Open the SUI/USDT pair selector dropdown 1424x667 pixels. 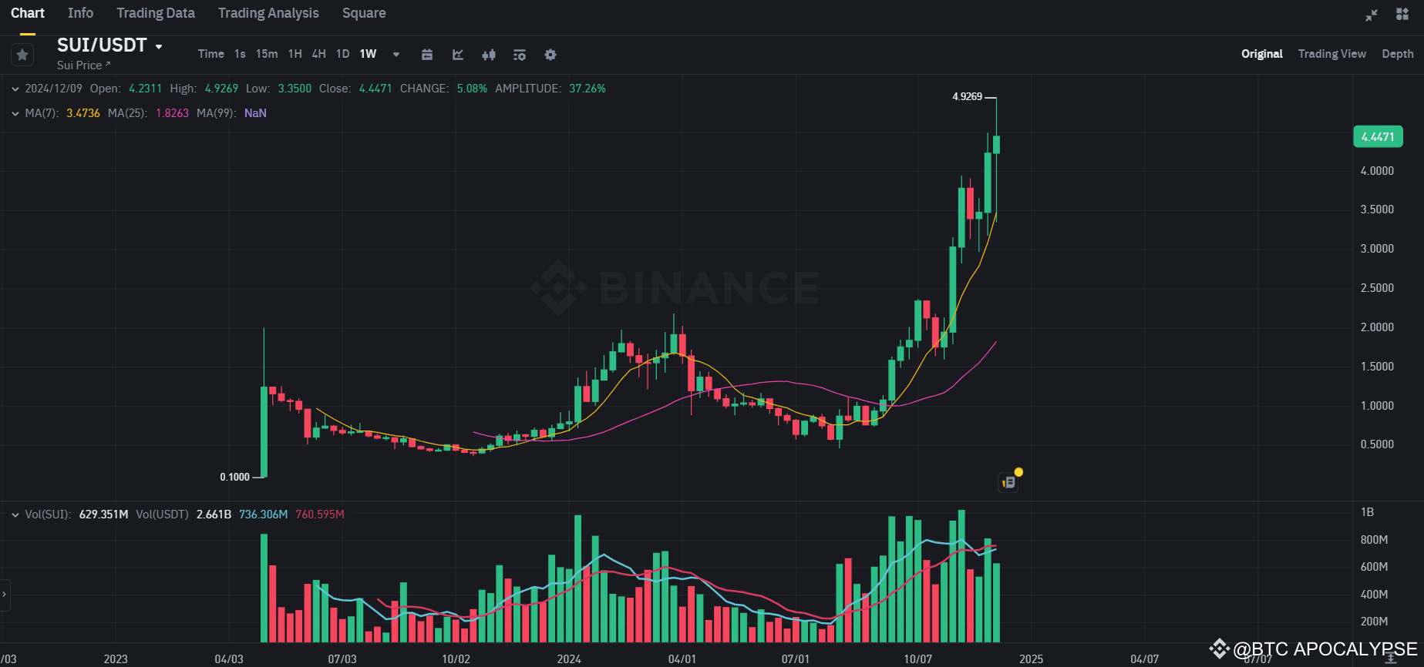point(159,46)
